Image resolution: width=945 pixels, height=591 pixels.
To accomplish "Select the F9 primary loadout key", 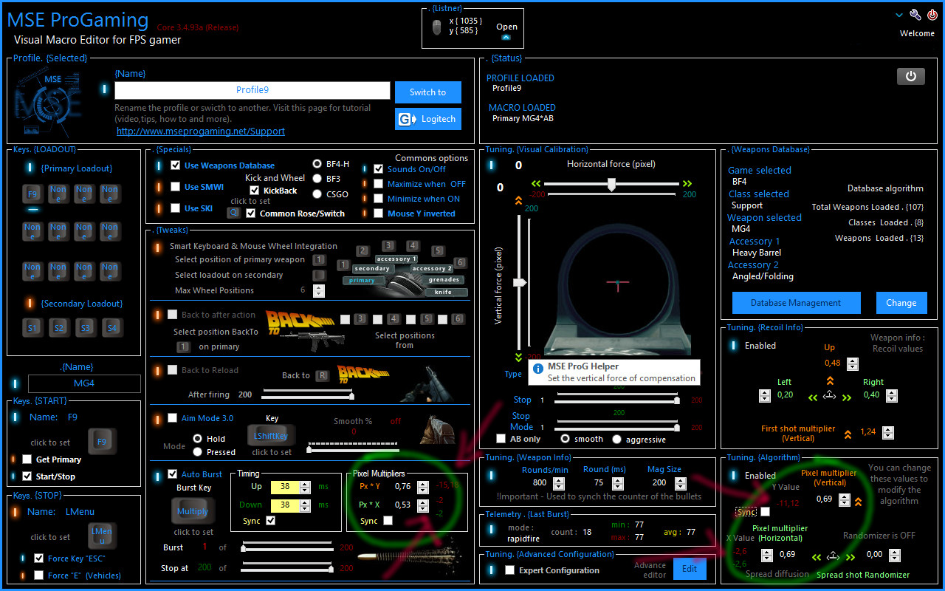I will click(32, 194).
